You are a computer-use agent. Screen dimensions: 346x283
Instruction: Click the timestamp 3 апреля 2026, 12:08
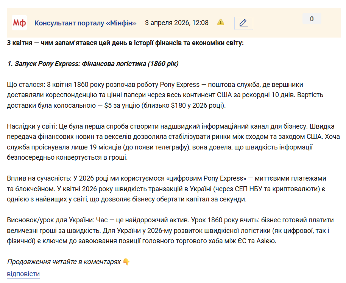pos(176,23)
